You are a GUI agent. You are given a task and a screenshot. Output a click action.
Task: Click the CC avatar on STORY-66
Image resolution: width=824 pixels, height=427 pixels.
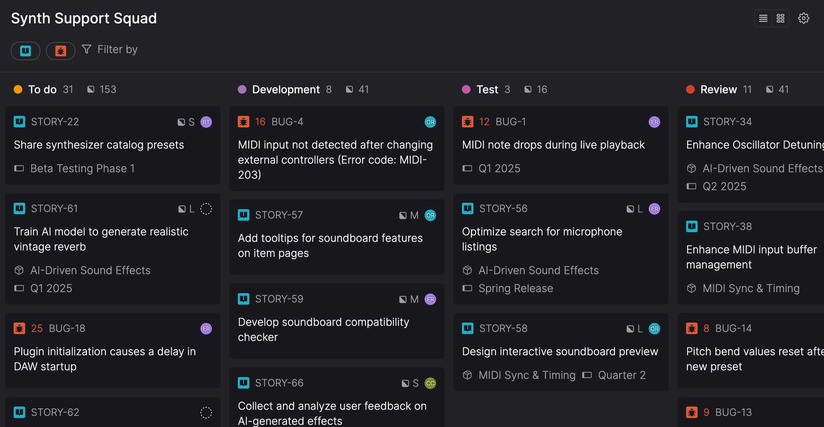click(430, 383)
